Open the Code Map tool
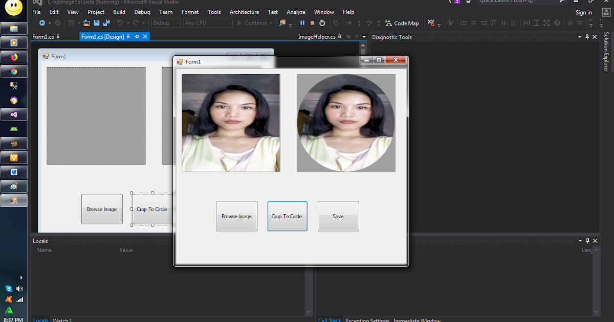614x322 pixels. [x=402, y=23]
